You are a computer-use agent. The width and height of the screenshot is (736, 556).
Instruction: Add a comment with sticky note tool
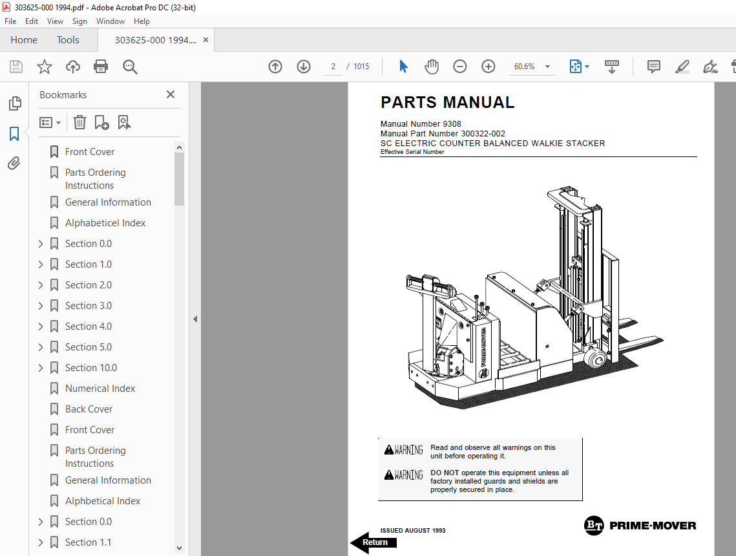(654, 67)
